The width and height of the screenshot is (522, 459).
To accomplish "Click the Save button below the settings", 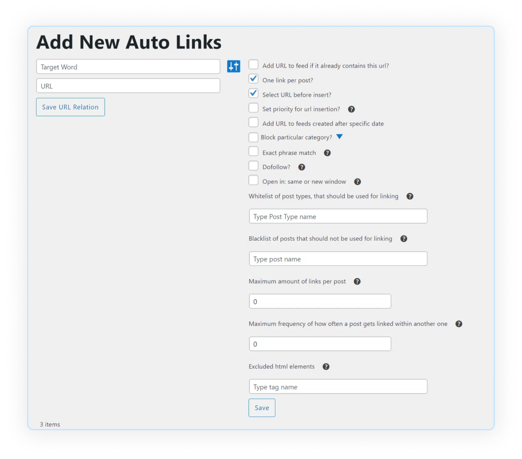I will pos(262,408).
